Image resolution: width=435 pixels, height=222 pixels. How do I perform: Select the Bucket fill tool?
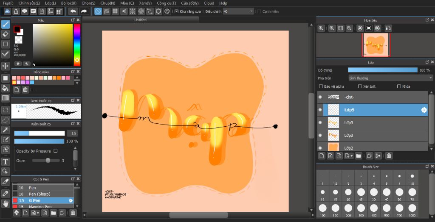(5, 88)
